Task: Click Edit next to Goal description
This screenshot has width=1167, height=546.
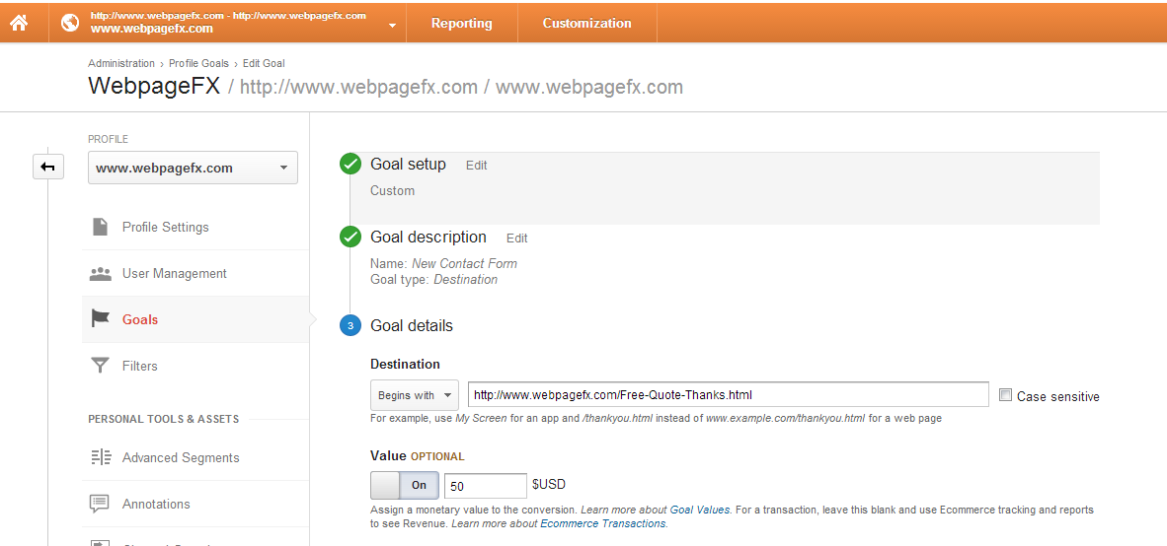Action: pyautogui.click(x=517, y=239)
